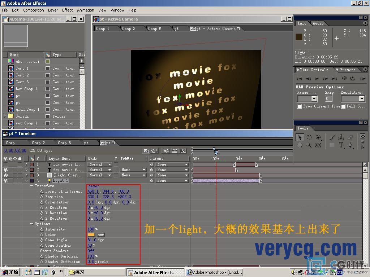Collapse the Transform property group
The width and height of the screenshot is (370, 277).
tap(32, 186)
